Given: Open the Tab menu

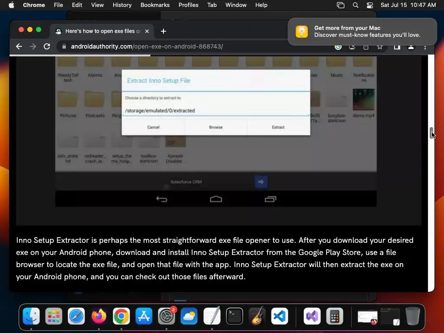Looking at the screenshot, I should 212,5.
